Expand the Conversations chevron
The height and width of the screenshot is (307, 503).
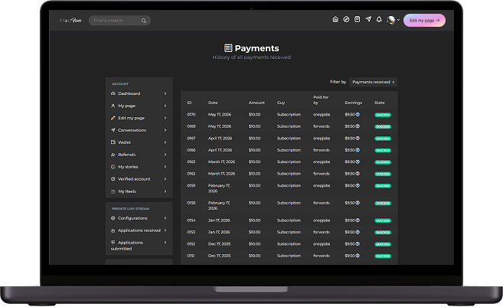point(165,130)
